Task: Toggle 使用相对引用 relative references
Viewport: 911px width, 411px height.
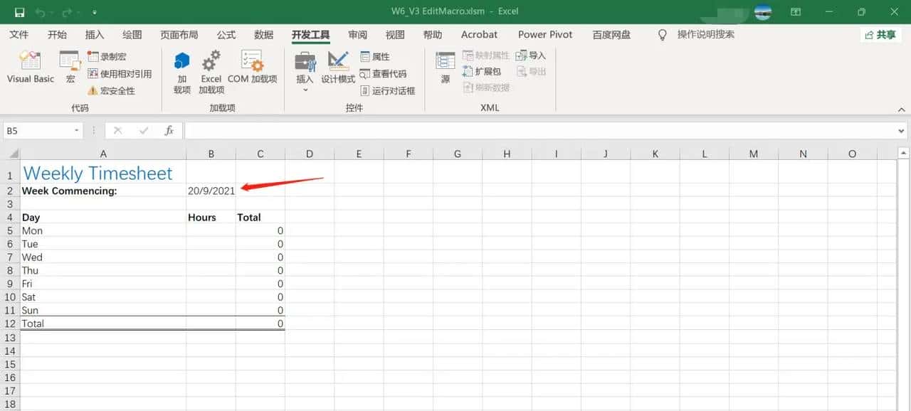Action: tap(119, 74)
